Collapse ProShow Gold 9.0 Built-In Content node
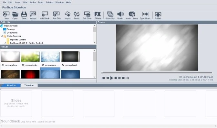217x128 pixels. [x=5, y=43]
